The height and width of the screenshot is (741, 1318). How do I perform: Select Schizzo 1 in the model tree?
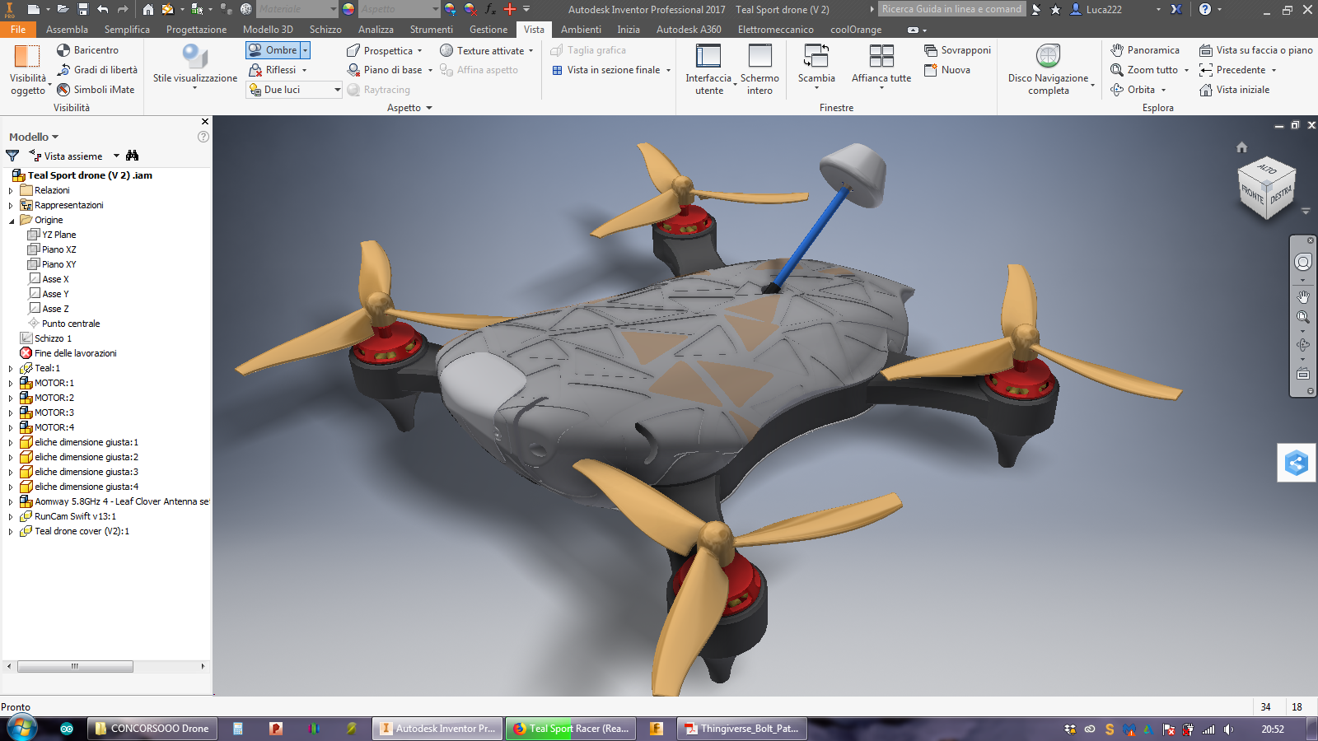point(53,338)
